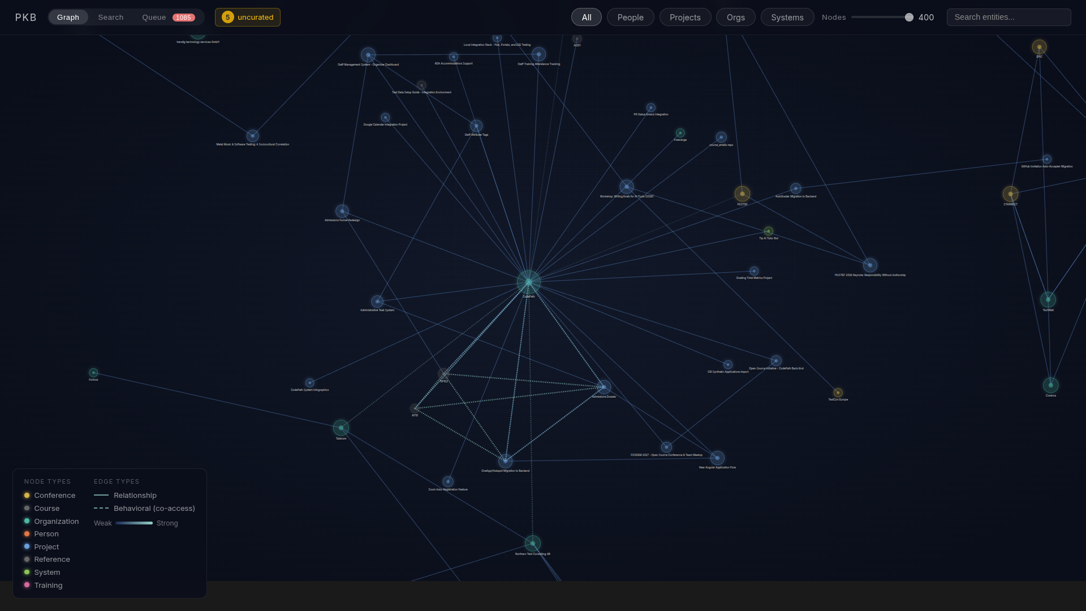Click the Reference legend entry
This screenshot has width=1086, height=611.
(x=47, y=559)
